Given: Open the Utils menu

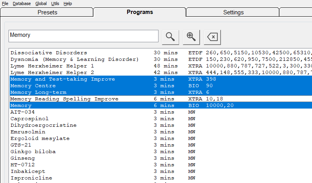Looking at the screenshot, I should [x=55, y=3].
